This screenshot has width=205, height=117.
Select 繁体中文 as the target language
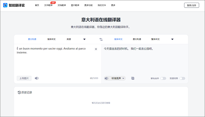(155, 39)
